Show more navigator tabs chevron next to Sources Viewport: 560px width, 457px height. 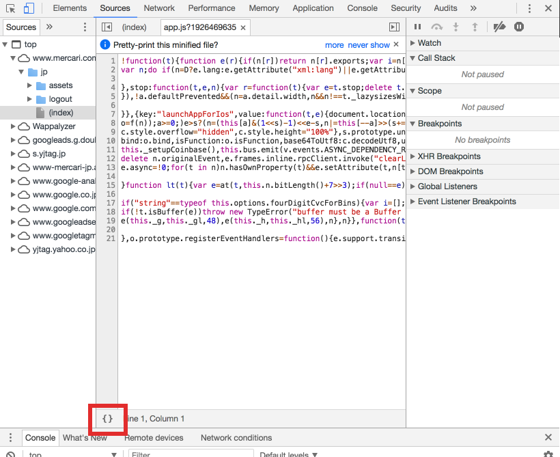tap(49, 27)
